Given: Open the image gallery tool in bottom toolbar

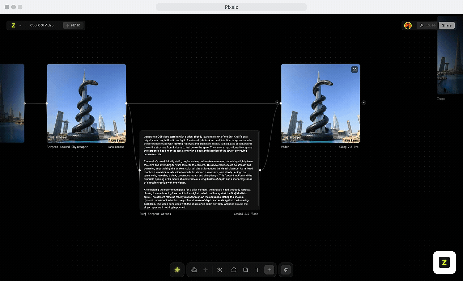Looking at the screenshot, I should 194,270.
